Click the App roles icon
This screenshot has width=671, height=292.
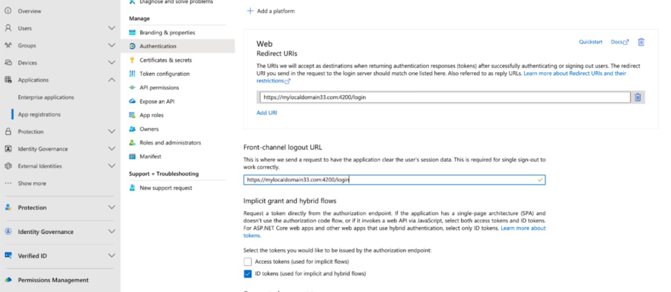pos(132,115)
